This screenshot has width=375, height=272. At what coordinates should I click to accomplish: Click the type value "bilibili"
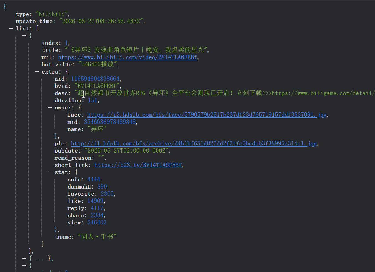(51, 14)
